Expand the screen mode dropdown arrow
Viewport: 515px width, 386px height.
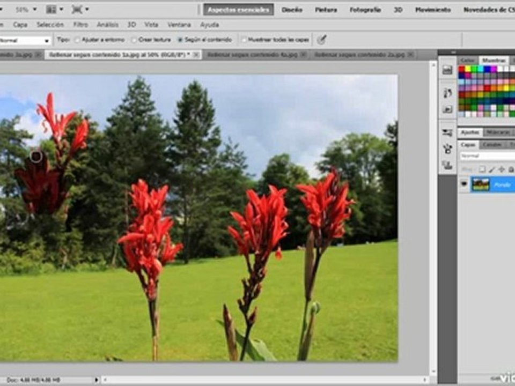click(87, 10)
